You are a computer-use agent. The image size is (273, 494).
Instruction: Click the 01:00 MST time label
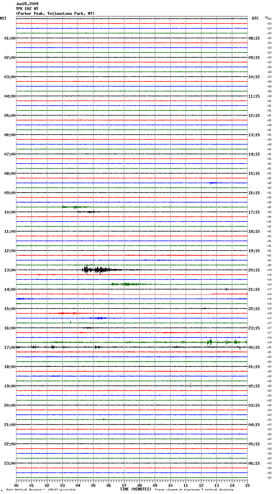click(10, 38)
